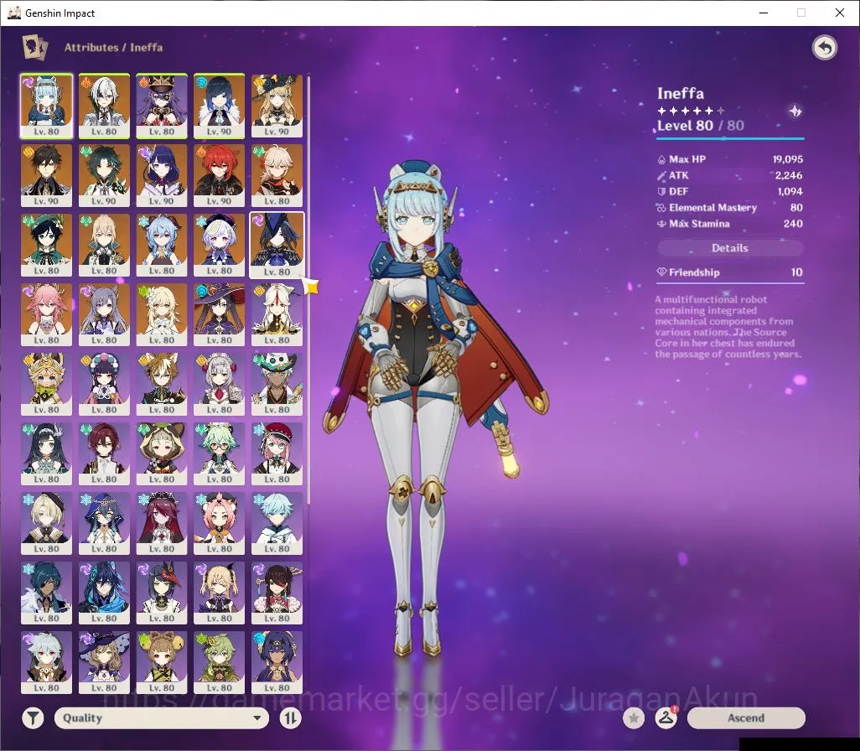Select Ifa's portrait

click(x=277, y=384)
